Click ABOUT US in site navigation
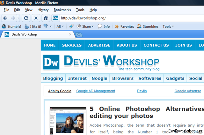The width and height of the screenshot is (204, 135). click(x=127, y=45)
